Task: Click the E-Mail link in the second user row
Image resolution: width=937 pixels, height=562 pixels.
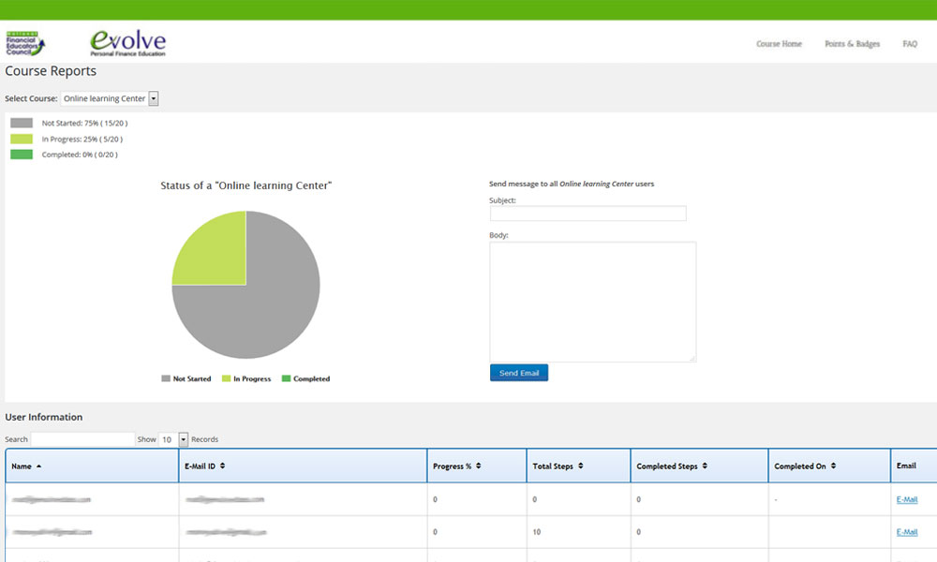Action: coord(906,531)
